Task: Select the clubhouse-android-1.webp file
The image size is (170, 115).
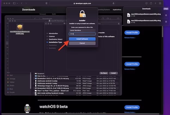Action: tap(77, 83)
